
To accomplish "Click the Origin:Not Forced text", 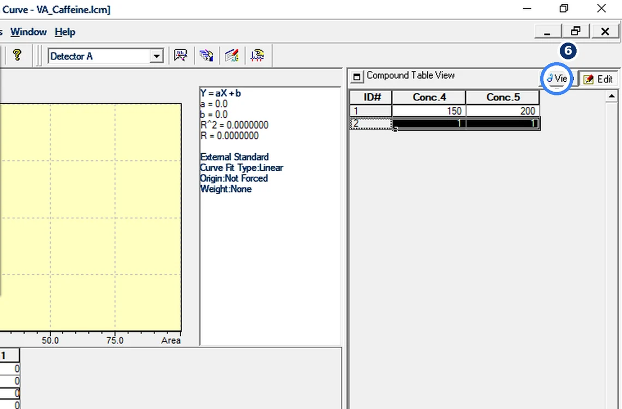I will [x=234, y=178].
